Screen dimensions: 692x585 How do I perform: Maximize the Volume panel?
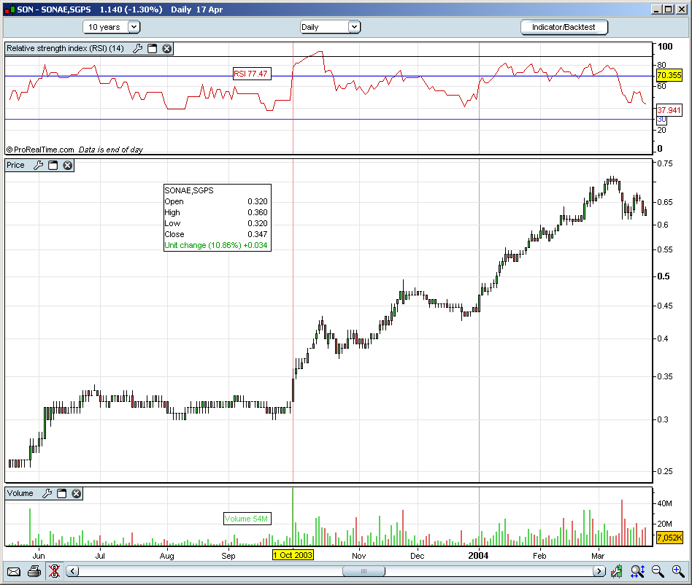click(x=62, y=493)
